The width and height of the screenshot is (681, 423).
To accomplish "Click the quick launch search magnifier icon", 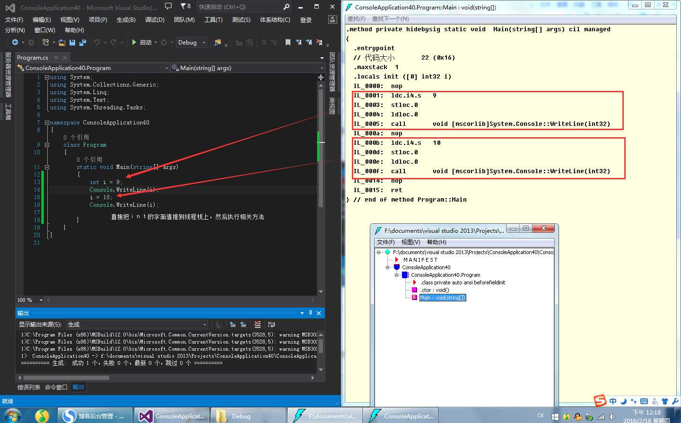I will tap(286, 7).
